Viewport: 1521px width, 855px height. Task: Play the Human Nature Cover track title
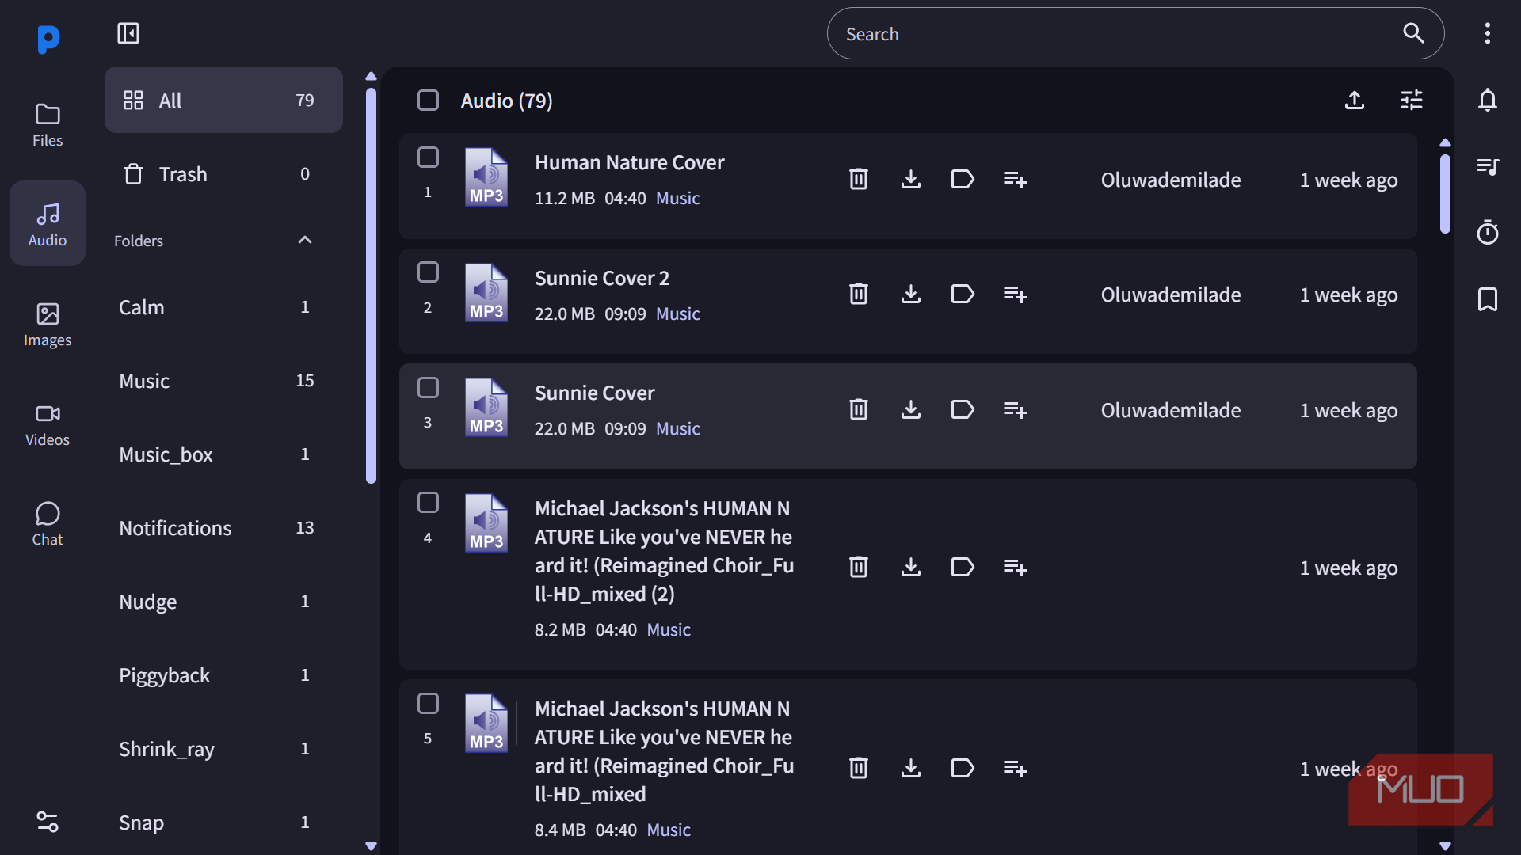[x=629, y=162]
